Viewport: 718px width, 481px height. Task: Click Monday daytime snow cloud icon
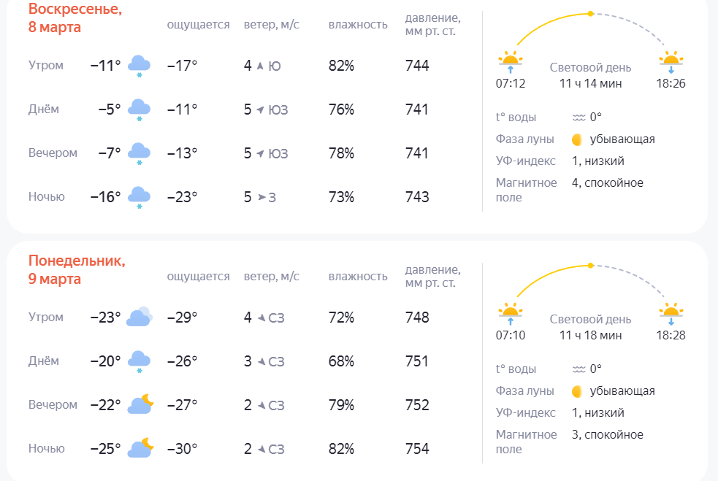tap(139, 361)
